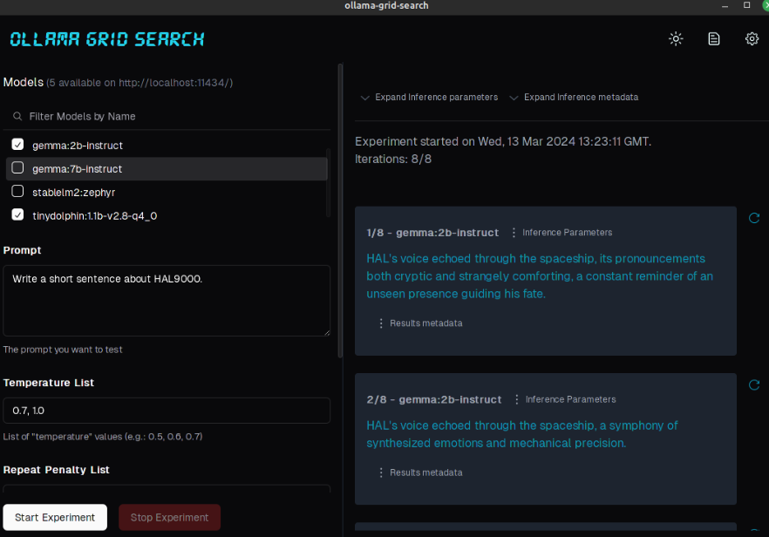Open settings gear icon
769x537 pixels.
click(752, 38)
